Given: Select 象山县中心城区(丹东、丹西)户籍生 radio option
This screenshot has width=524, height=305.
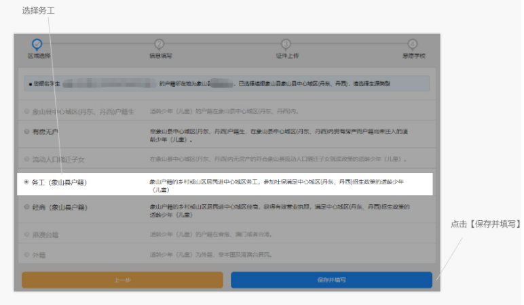Looking at the screenshot, I should pos(26,110).
